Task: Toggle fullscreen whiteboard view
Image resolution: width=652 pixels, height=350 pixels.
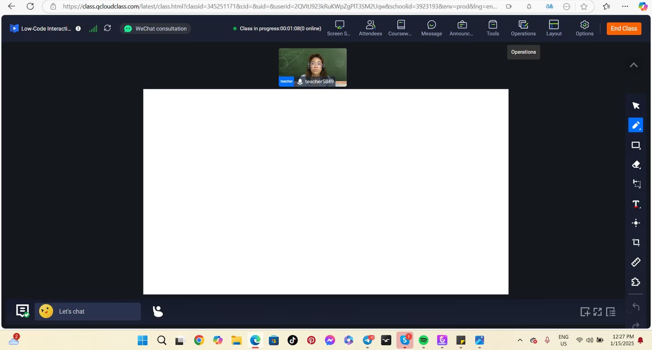Action: point(598,312)
